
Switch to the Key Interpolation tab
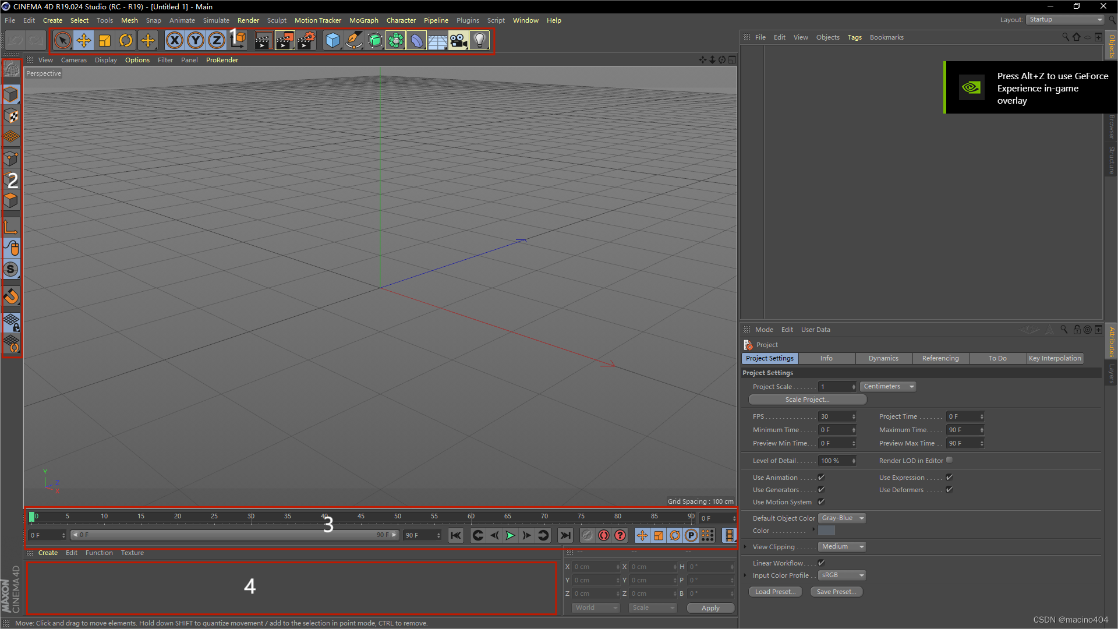(x=1055, y=358)
